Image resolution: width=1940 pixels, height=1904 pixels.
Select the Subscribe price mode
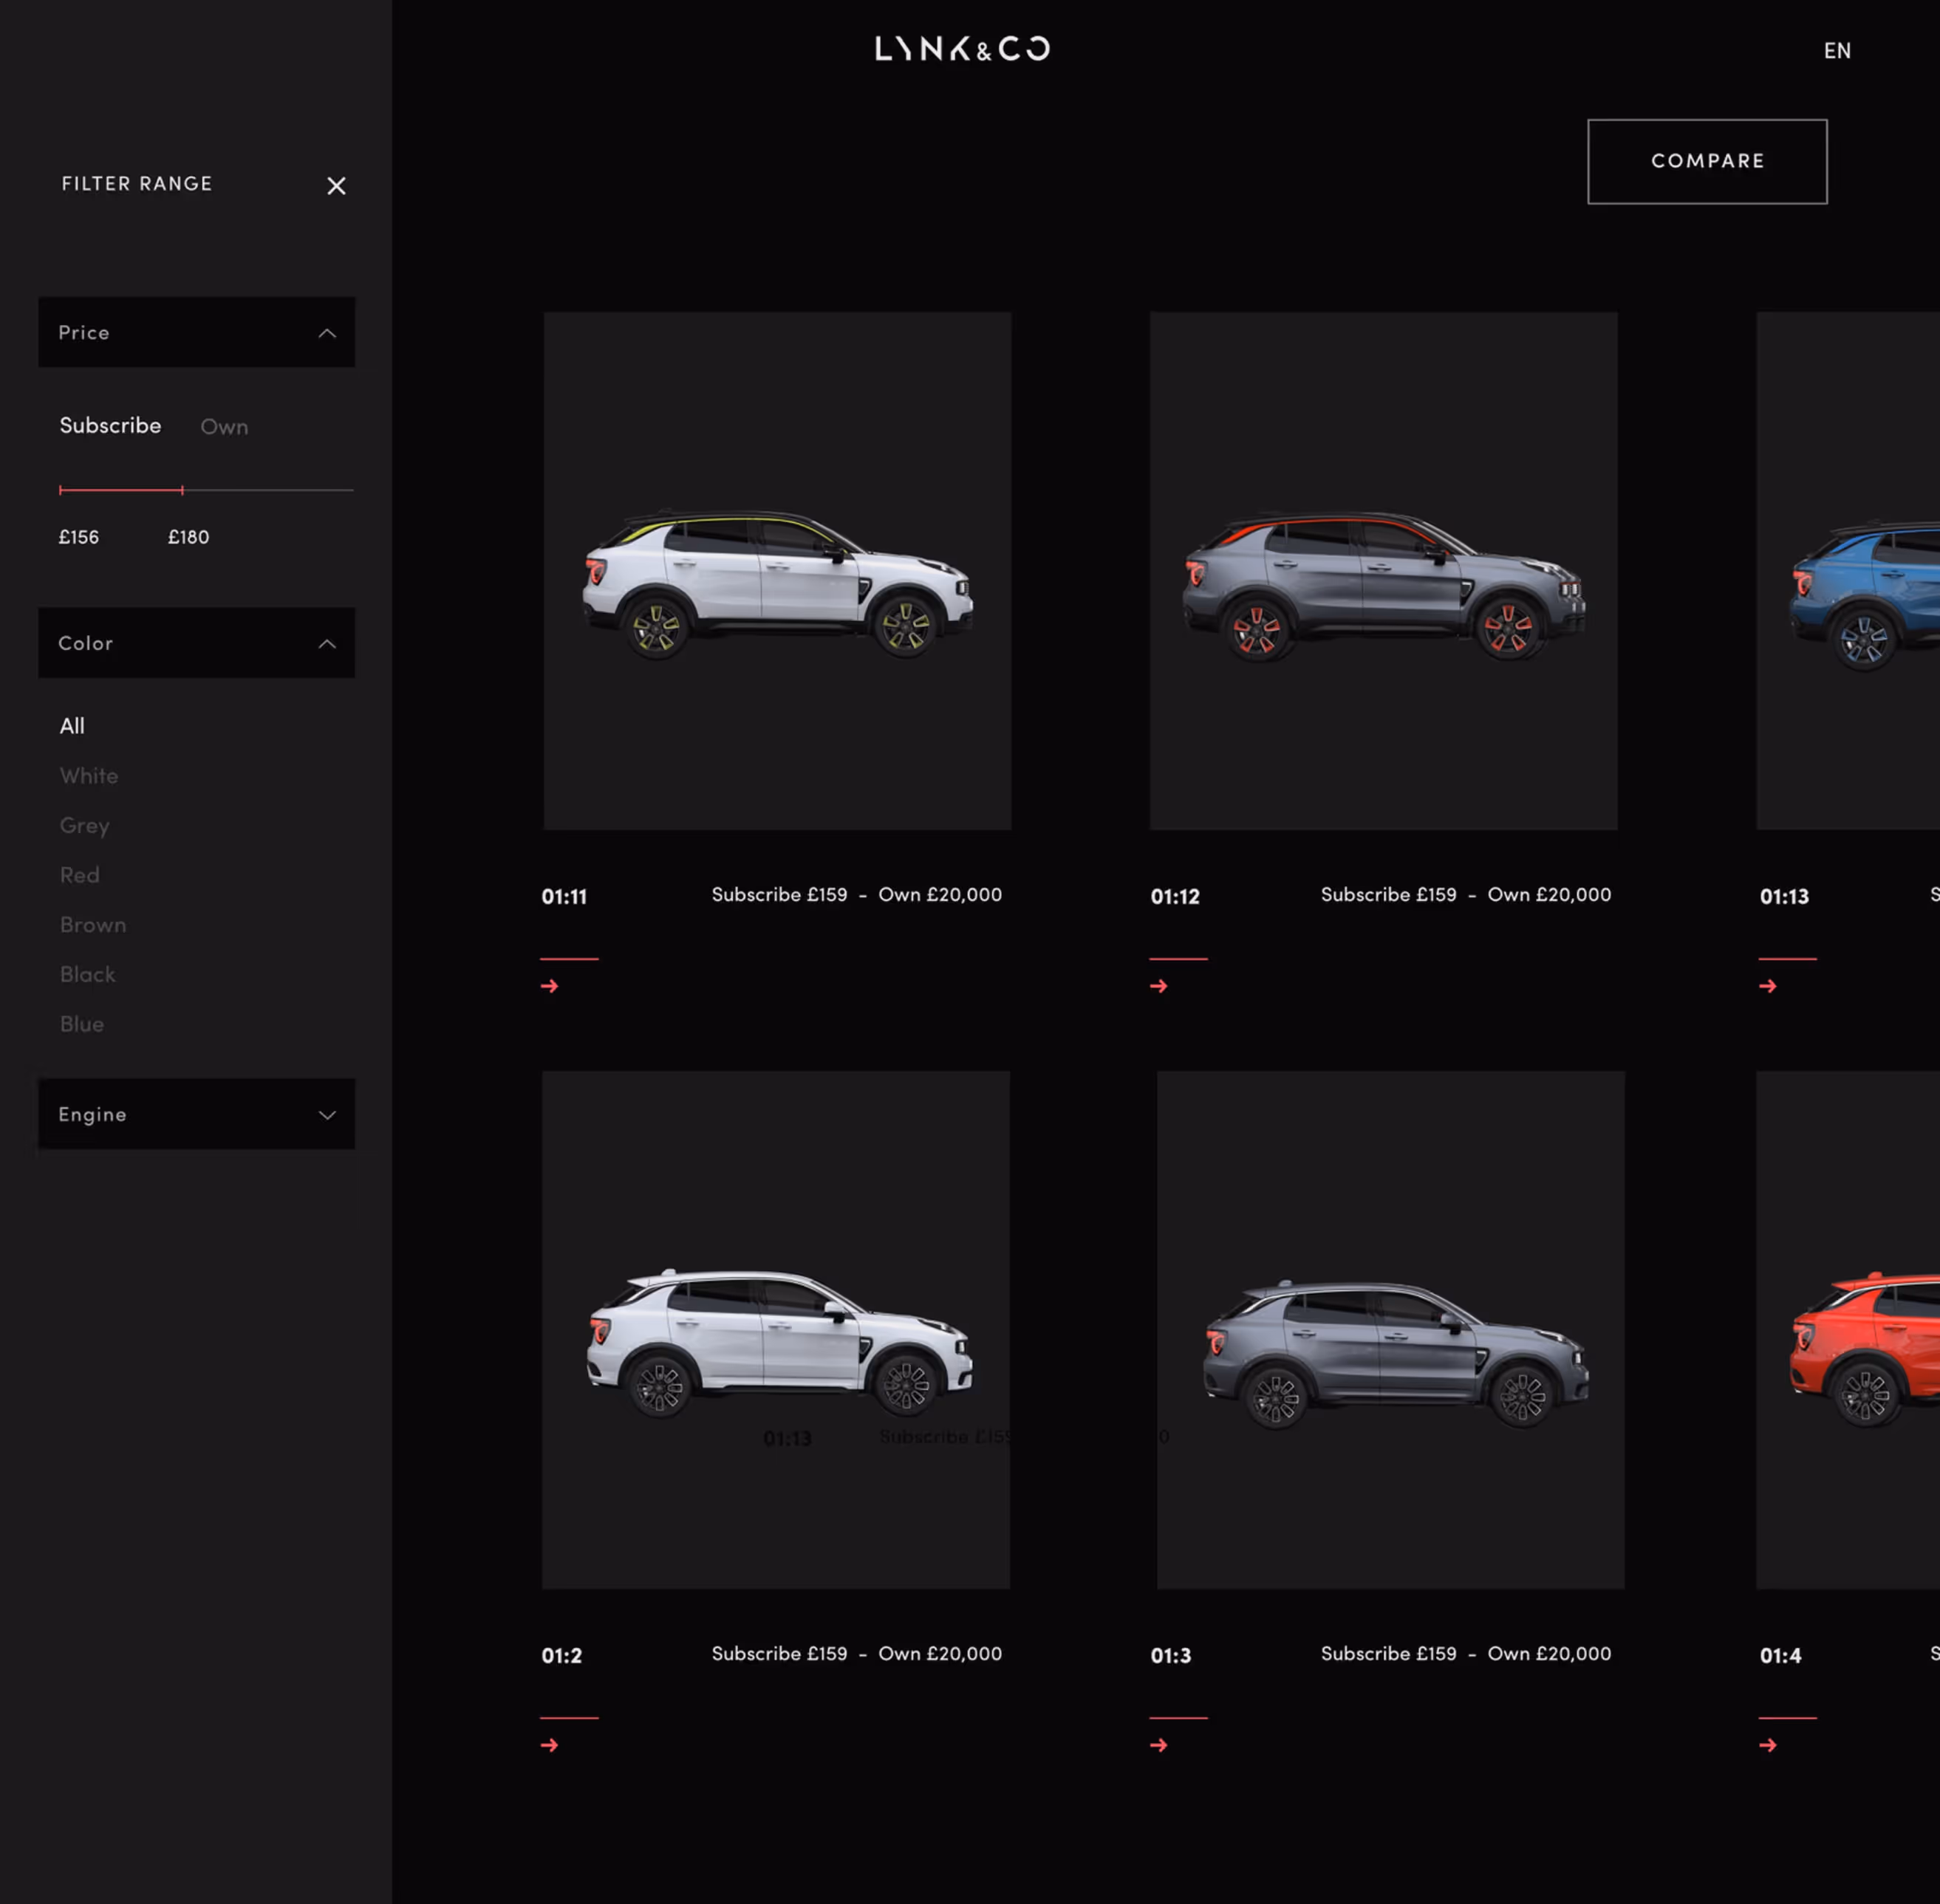[x=110, y=426]
